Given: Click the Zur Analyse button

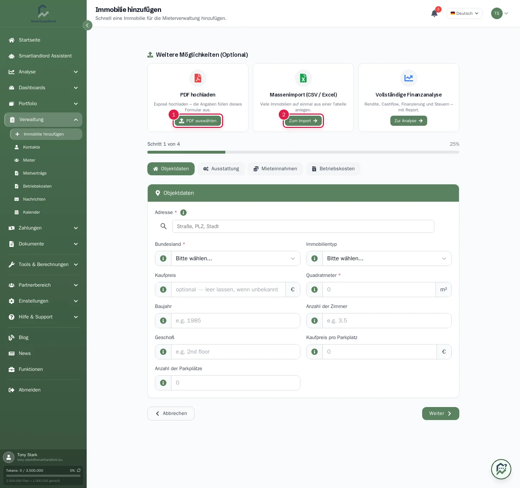Looking at the screenshot, I should pos(409,121).
